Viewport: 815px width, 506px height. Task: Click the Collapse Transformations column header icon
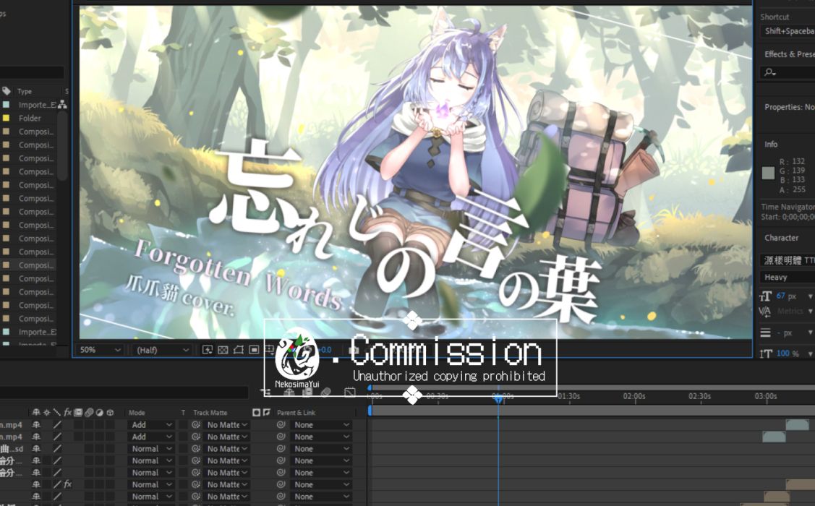click(47, 412)
